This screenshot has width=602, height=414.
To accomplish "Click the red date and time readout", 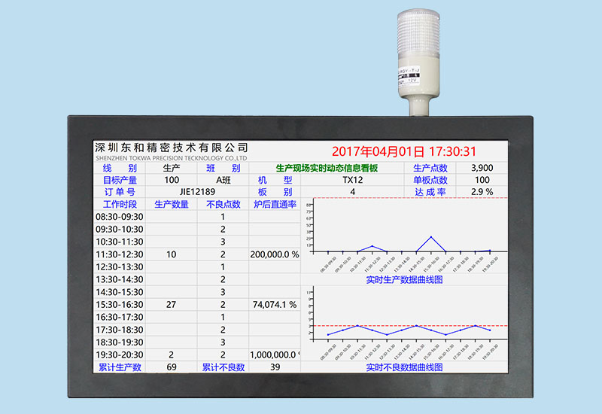I will pos(414,151).
